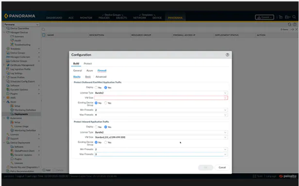Click the Configuration dialog help icon
The width and height of the screenshot is (299, 186).
227,54
